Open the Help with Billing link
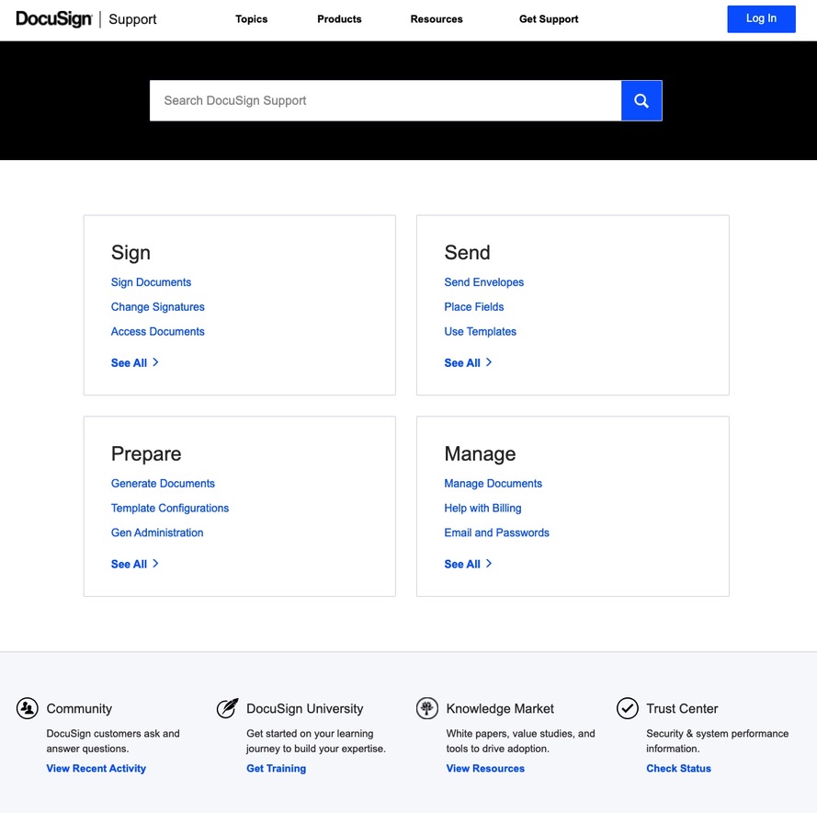The image size is (817, 813). [x=483, y=508]
